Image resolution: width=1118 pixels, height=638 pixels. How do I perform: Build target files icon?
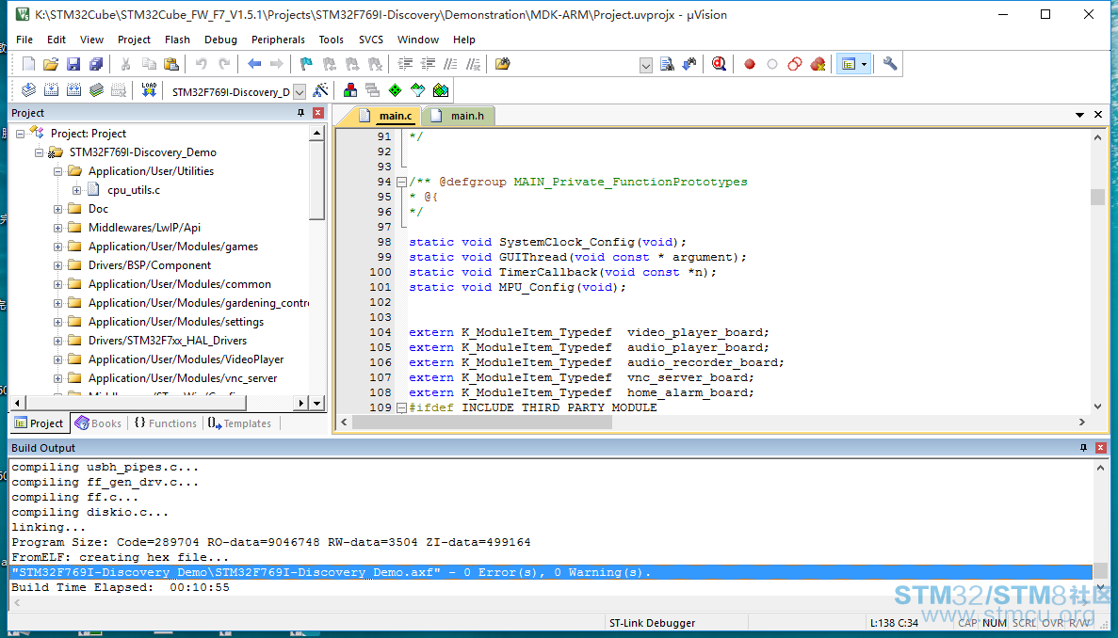pyautogui.click(x=52, y=90)
